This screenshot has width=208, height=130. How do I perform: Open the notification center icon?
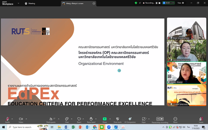(204, 127)
